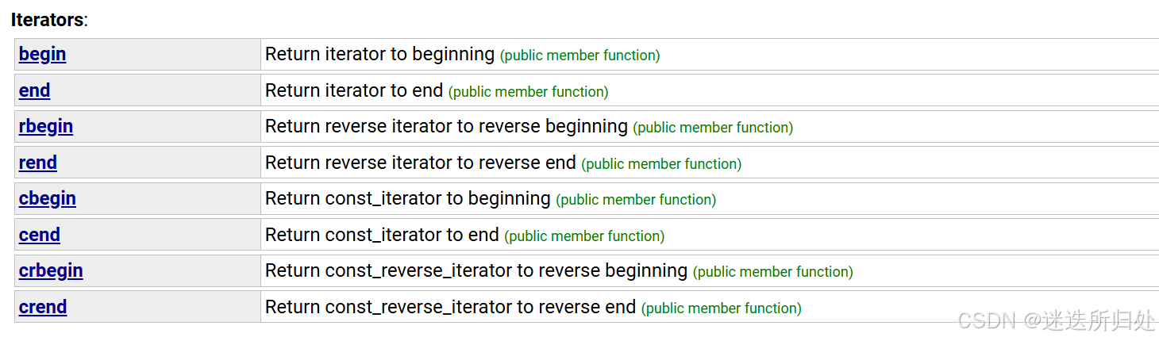Follow the rend link
The height and width of the screenshot is (341, 1159).
(38, 163)
